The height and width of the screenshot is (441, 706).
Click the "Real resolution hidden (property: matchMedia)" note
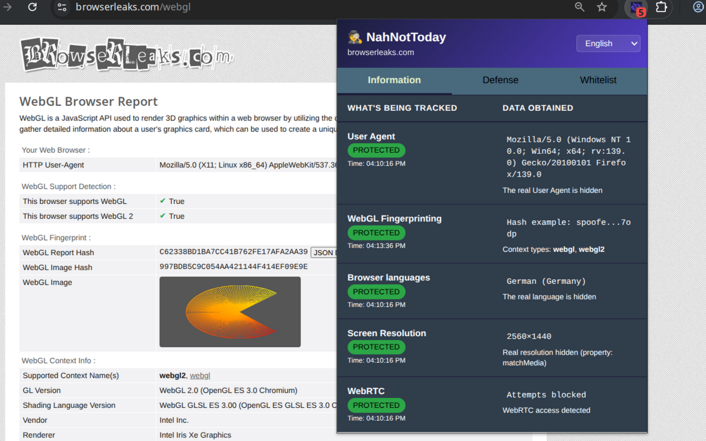[x=558, y=358]
